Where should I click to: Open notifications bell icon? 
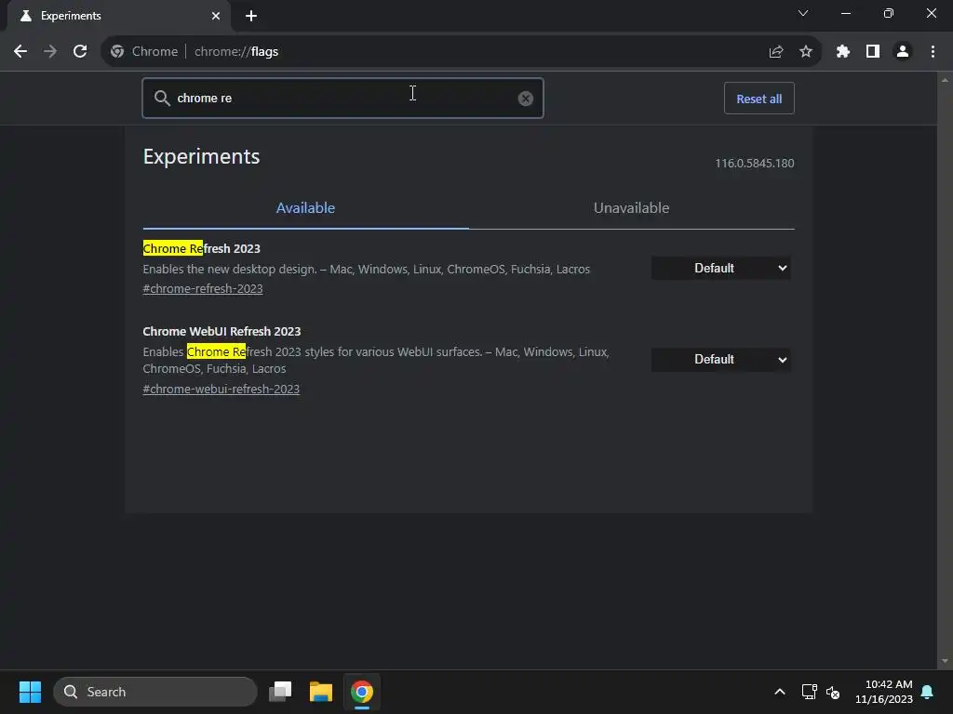point(928,692)
